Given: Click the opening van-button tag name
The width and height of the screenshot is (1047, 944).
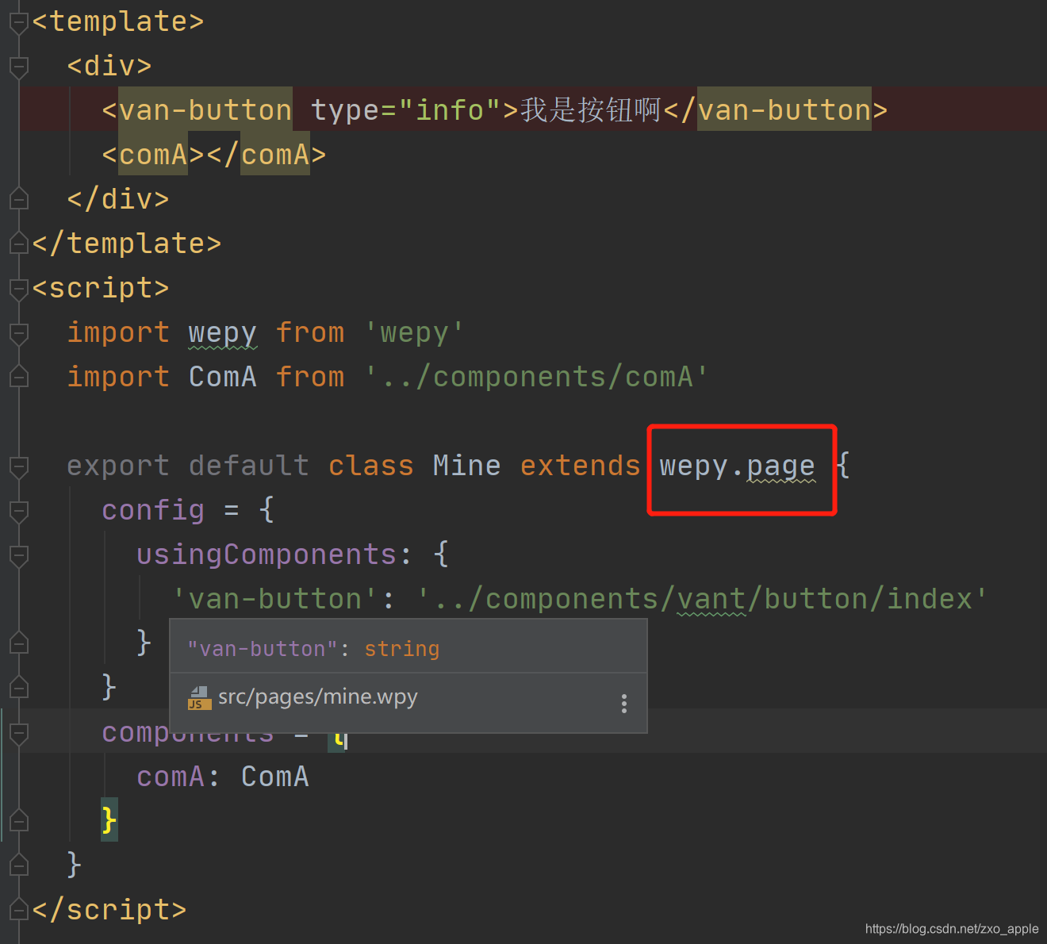Looking at the screenshot, I should (205, 109).
